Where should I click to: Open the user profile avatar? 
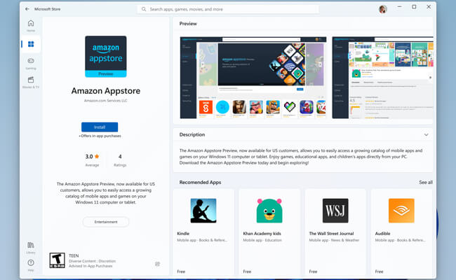383,9
